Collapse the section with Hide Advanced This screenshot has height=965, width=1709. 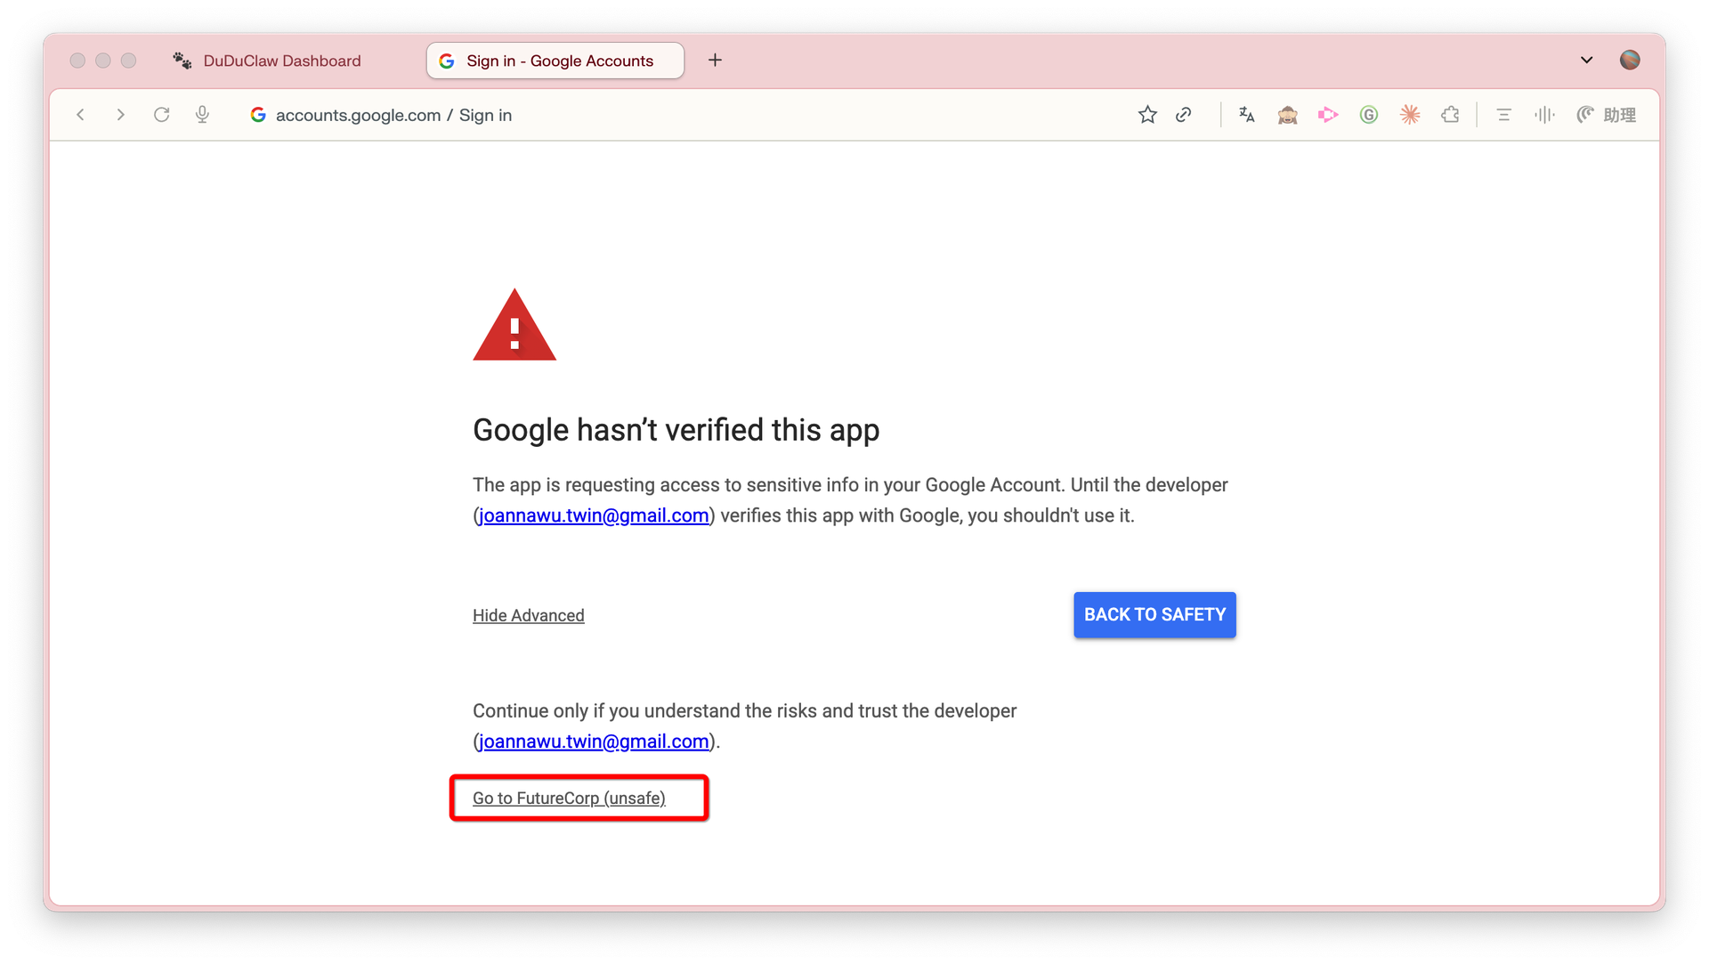529,615
